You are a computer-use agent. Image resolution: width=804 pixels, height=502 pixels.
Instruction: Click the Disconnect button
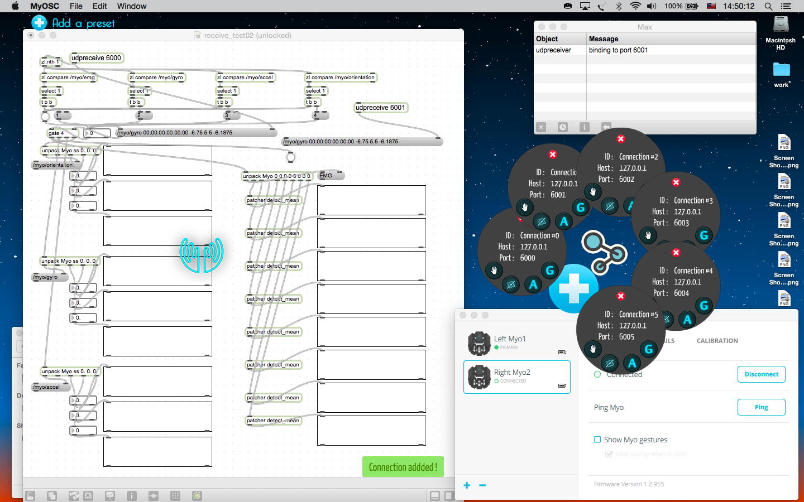(x=762, y=374)
